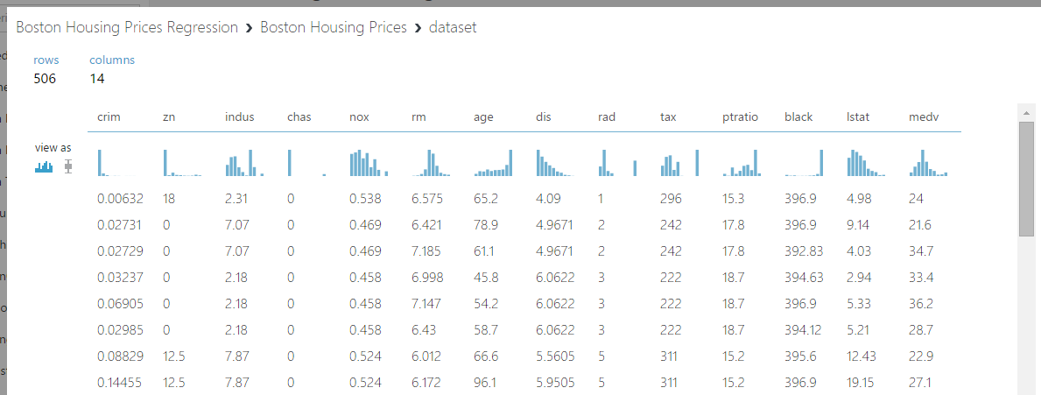The image size is (1041, 395).
Task: Click crim value 0.14455
Action: pos(120,383)
